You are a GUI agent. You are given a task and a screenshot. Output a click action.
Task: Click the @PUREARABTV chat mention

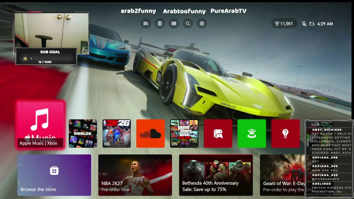[326, 179]
